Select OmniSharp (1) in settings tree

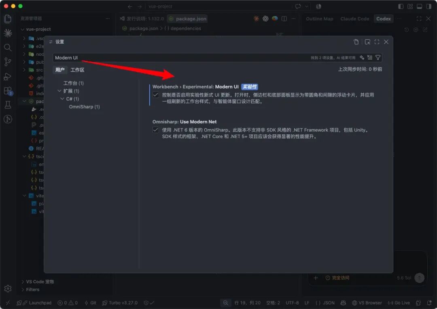85,107
